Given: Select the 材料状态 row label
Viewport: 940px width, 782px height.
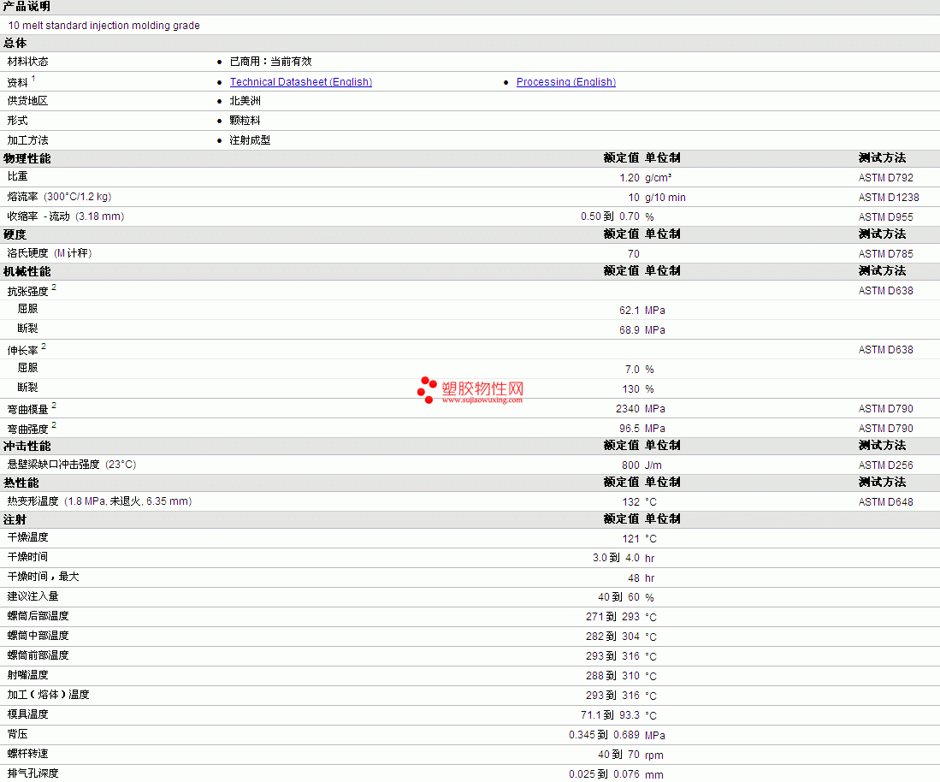Looking at the screenshot, I should [27, 62].
